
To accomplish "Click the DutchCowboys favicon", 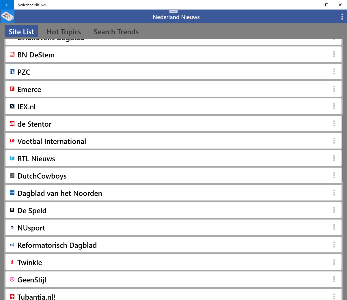I will click(x=12, y=175).
